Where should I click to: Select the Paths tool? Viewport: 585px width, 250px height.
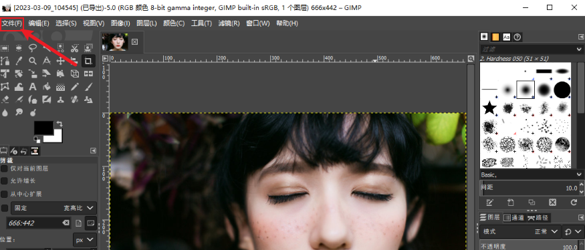(x=5, y=61)
